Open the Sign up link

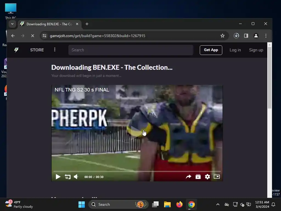pos(256,50)
